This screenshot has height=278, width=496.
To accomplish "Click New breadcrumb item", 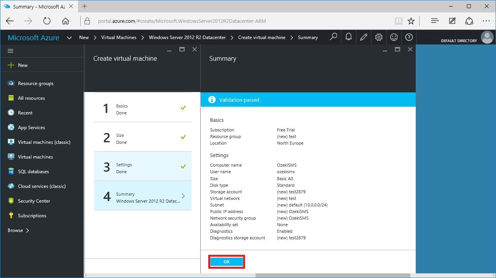I will point(84,38).
